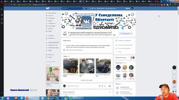Open a new browser tab with plus
This screenshot has height=100, width=179.
point(161,1)
